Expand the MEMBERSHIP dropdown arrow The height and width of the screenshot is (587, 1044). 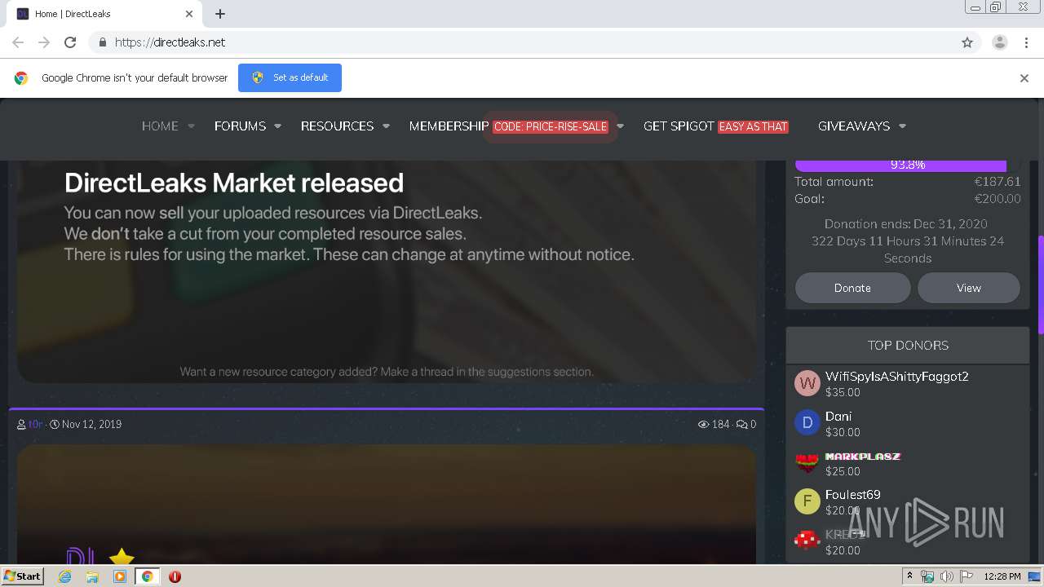point(620,126)
